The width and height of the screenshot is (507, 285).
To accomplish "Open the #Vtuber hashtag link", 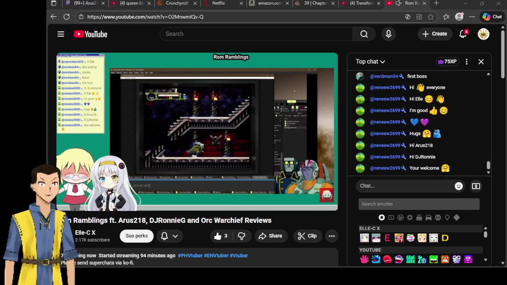I will [239, 256].
